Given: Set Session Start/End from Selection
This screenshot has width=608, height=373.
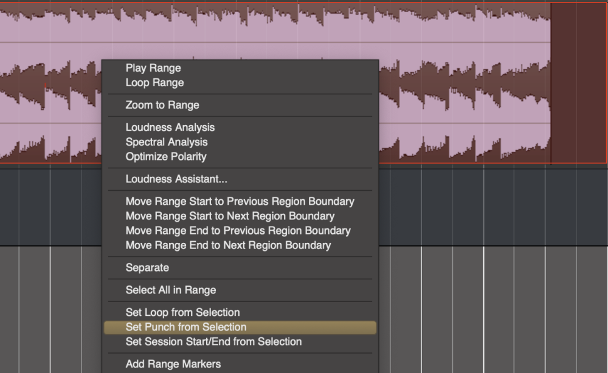Looking at the screenshot, I should coord(213,341).
